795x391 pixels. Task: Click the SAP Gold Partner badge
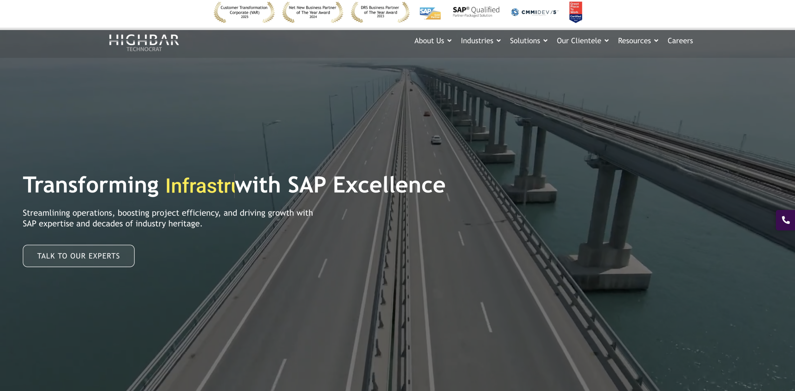(x=430, y=13)
